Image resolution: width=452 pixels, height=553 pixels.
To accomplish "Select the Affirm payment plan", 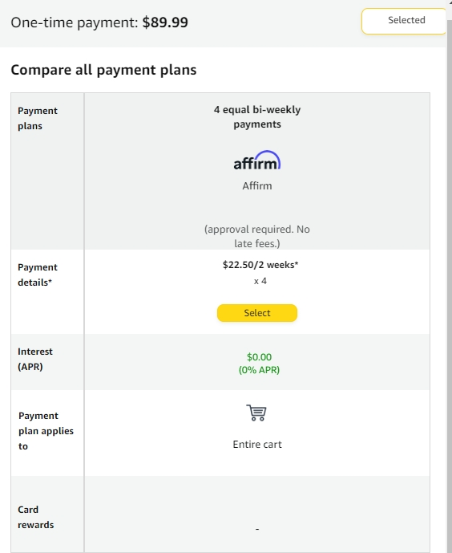I will (x=257, y=313).
